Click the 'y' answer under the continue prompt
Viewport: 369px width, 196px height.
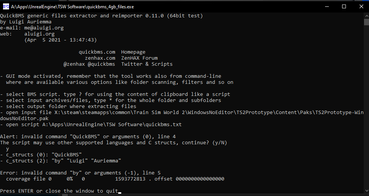click(8, 149)
